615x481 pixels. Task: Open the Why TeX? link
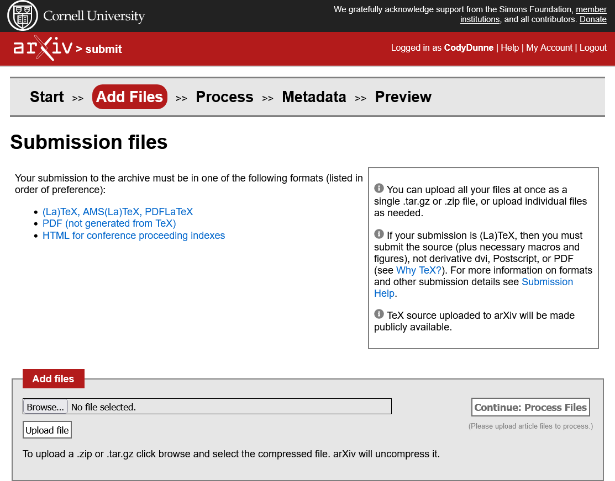pos(419,270)
